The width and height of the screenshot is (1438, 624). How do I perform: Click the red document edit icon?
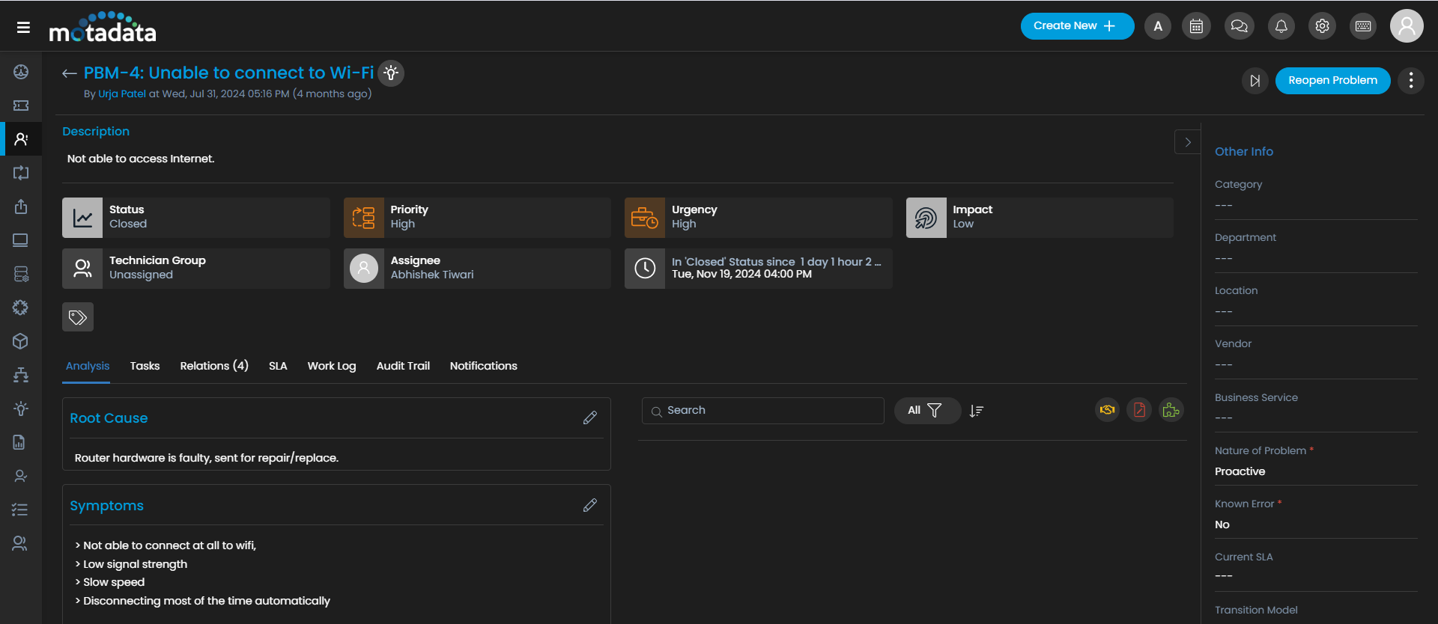[x=1139, y=410]
